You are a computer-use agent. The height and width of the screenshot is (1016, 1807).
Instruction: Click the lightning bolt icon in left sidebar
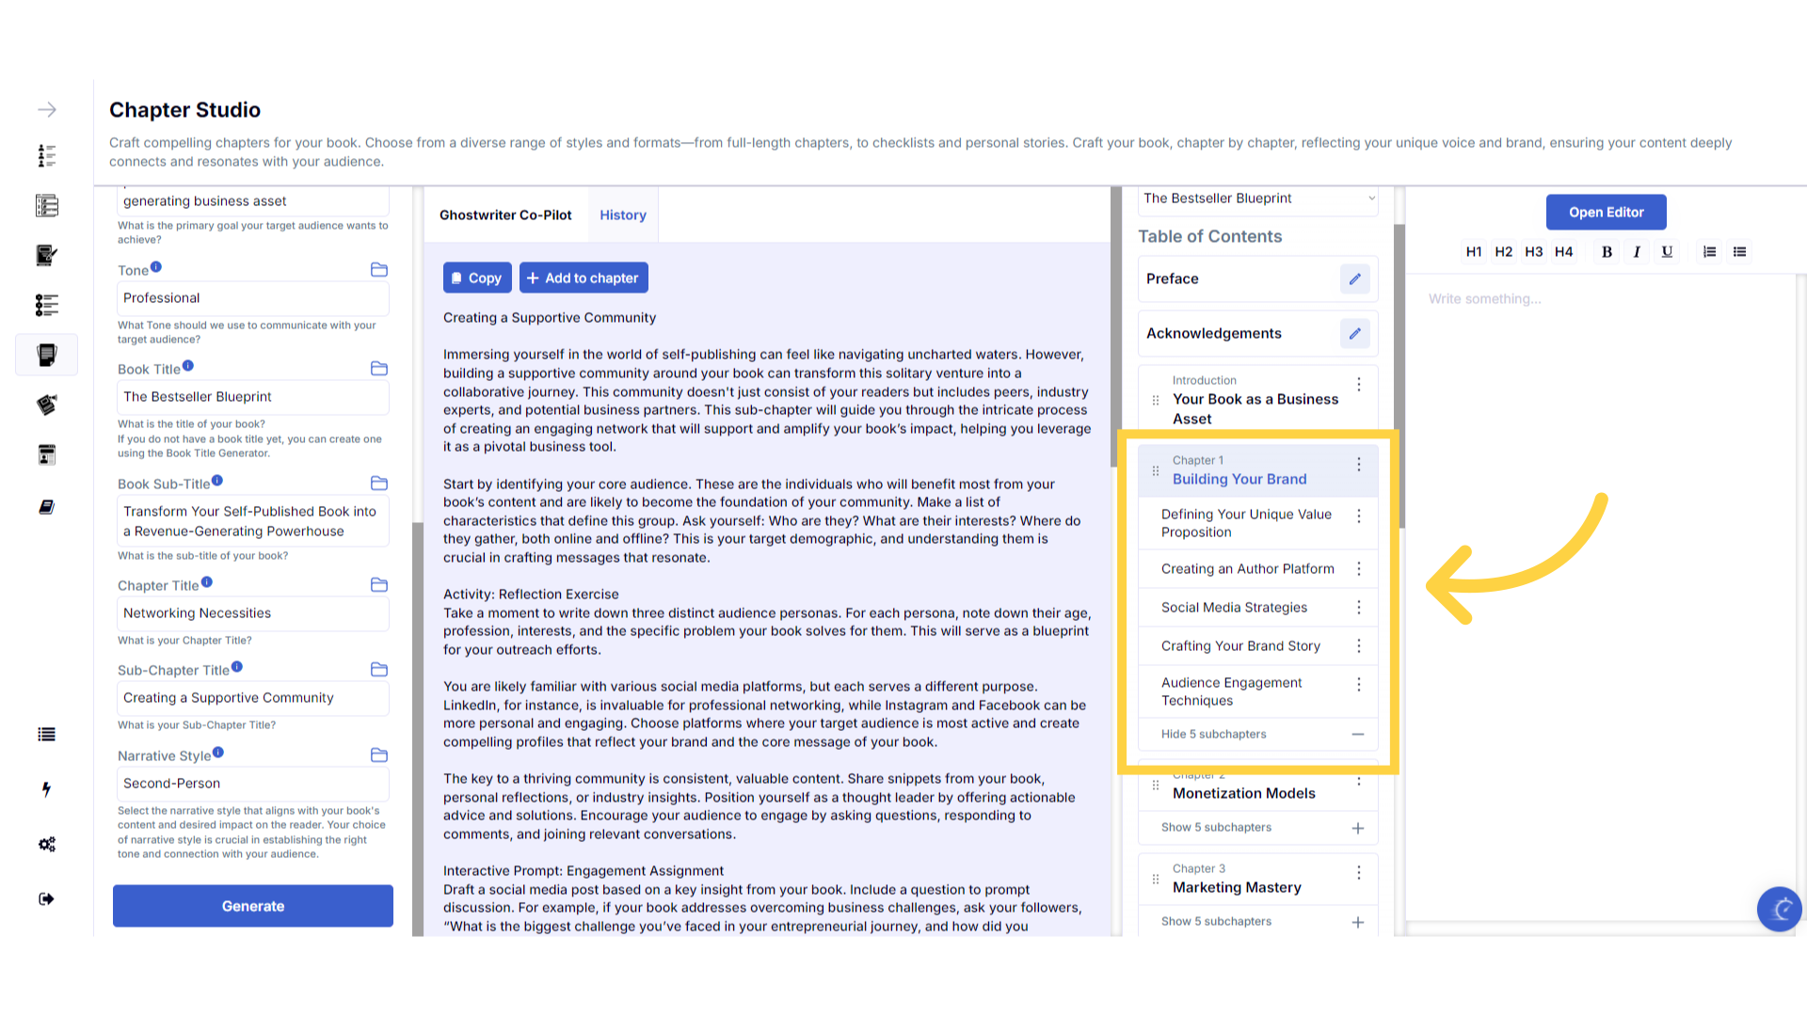[x=46, y=789]
